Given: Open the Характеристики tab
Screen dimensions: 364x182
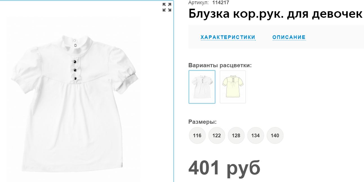Looking at the screenshot, I should coord(228,37).
